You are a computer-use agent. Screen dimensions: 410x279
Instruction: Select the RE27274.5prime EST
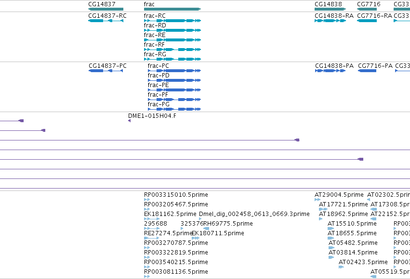pos(152,238)
